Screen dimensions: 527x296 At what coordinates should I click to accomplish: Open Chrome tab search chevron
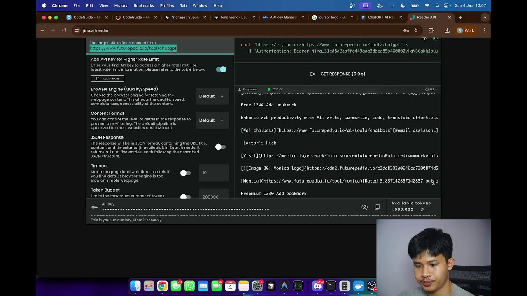pyautogui.click(x=485, y=17)
